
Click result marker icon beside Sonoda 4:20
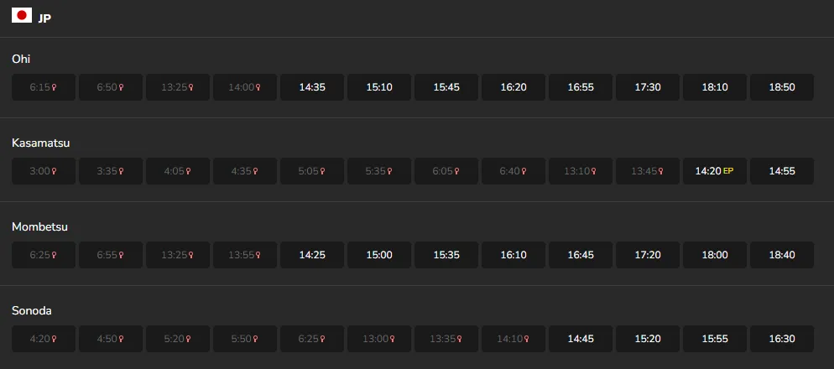55,339
